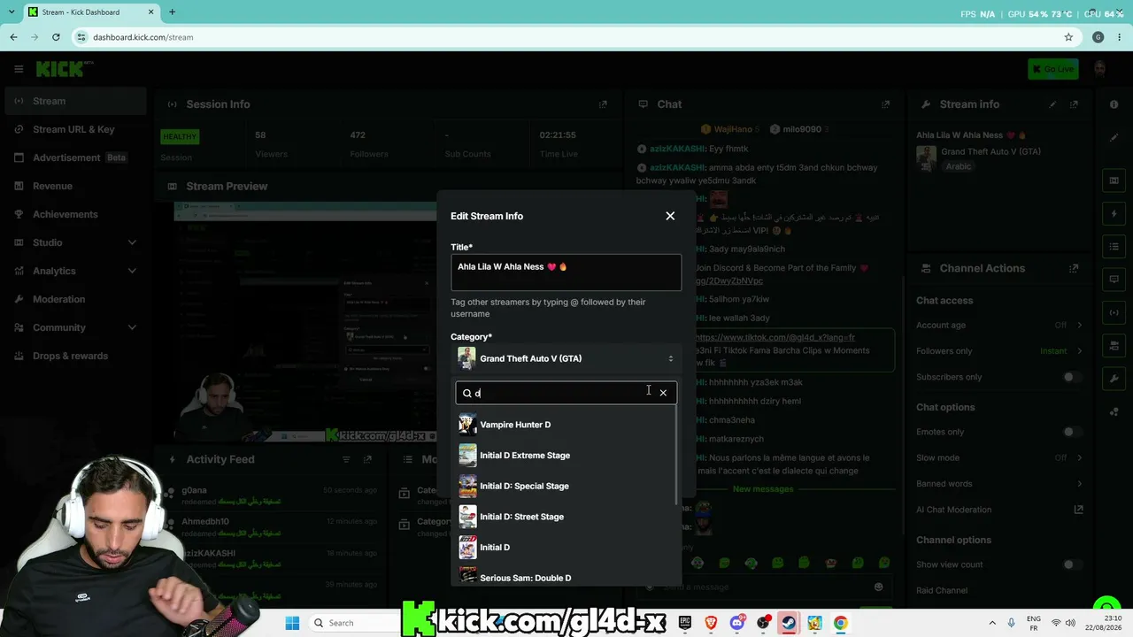Open Stream URL & Key page

[74, 129]
